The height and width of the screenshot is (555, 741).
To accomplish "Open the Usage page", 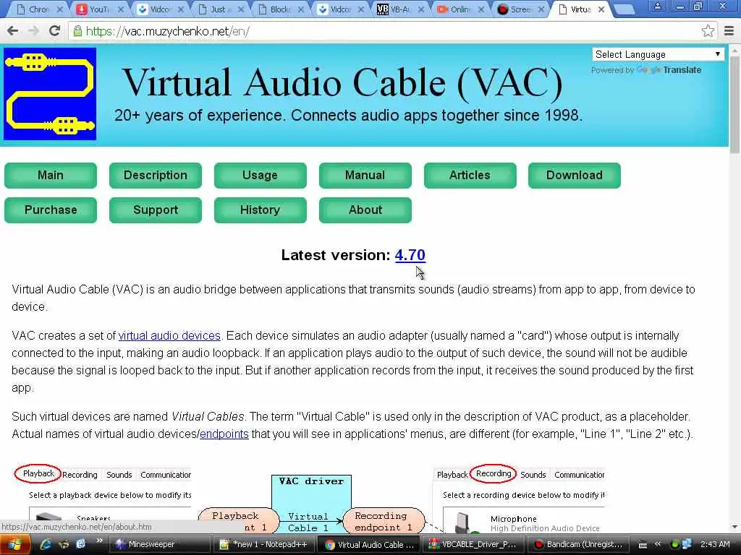I will point(260,175).
